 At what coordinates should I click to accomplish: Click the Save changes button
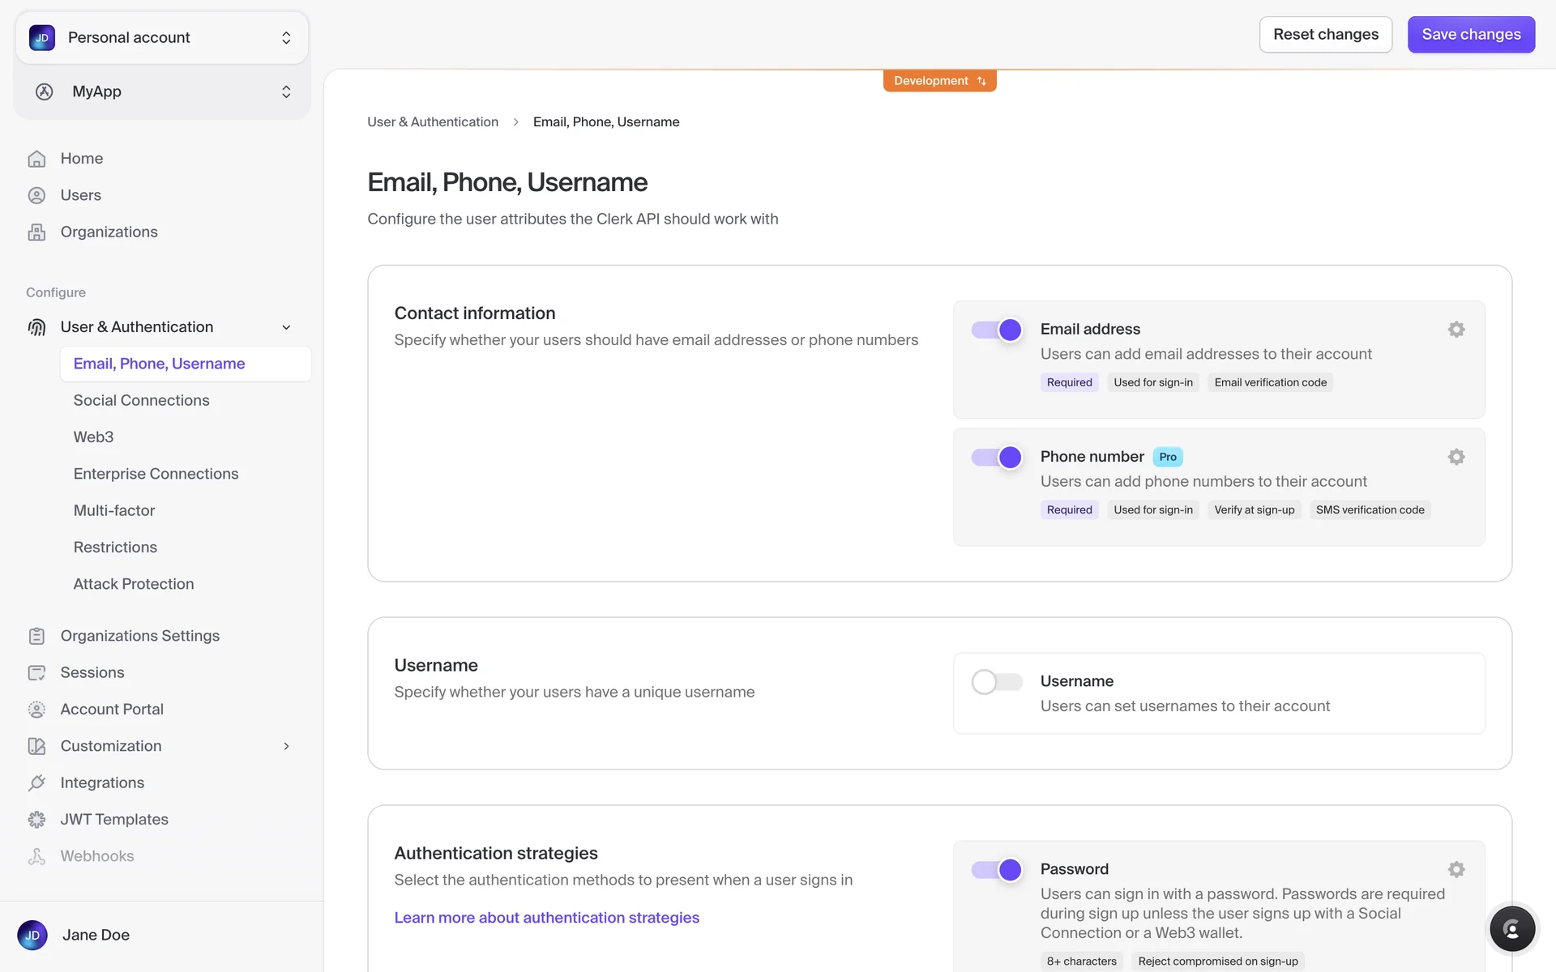tap(1470, 35)
